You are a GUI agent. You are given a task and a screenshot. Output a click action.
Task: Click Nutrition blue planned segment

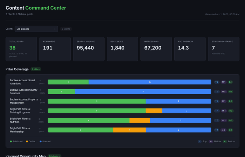(181, 120)
